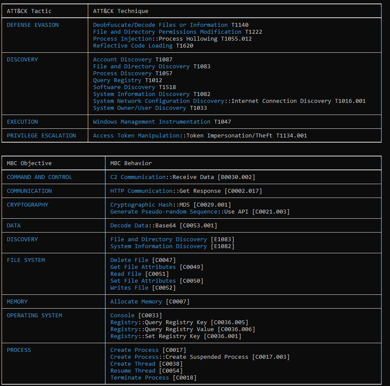Click File and Directory Discovery [E1083]
390x386 pixels.
coord(158,239)
